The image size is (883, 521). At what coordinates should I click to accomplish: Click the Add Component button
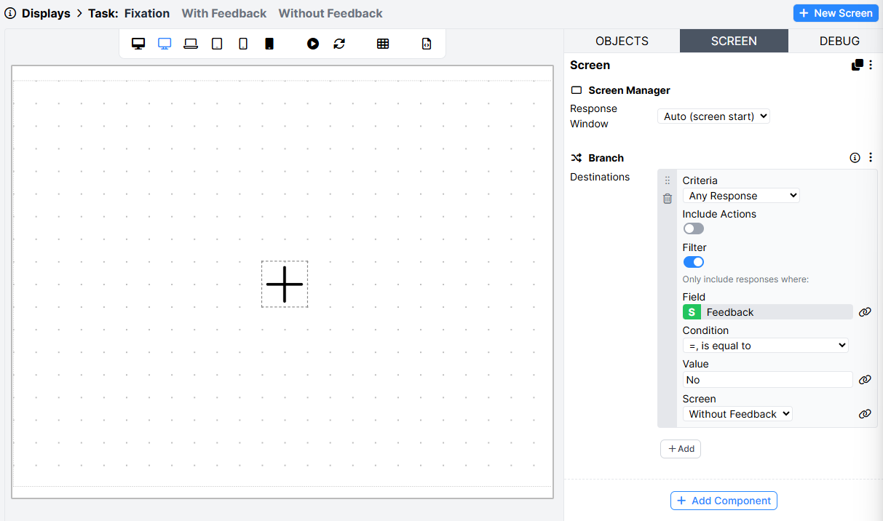(724, 501)
